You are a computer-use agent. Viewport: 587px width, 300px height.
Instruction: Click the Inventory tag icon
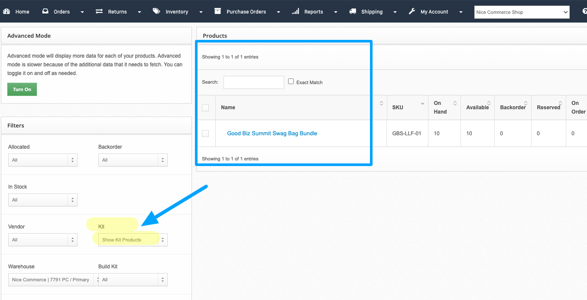156,11
